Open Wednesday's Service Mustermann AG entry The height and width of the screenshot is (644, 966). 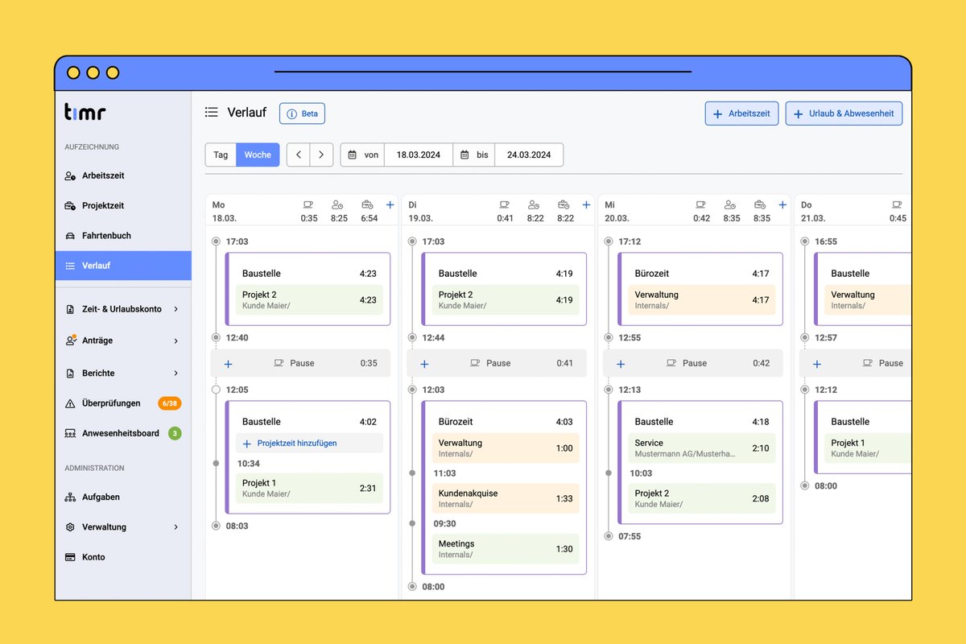point(702,448)
